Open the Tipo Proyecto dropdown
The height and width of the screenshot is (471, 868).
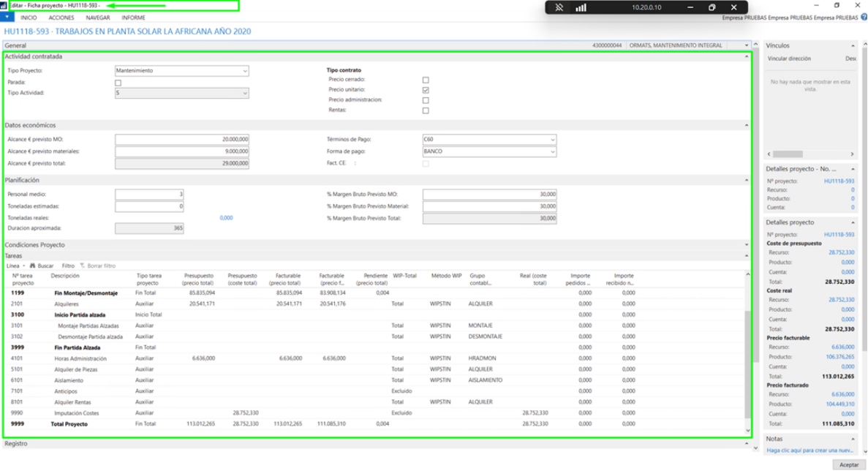[244, 72]
